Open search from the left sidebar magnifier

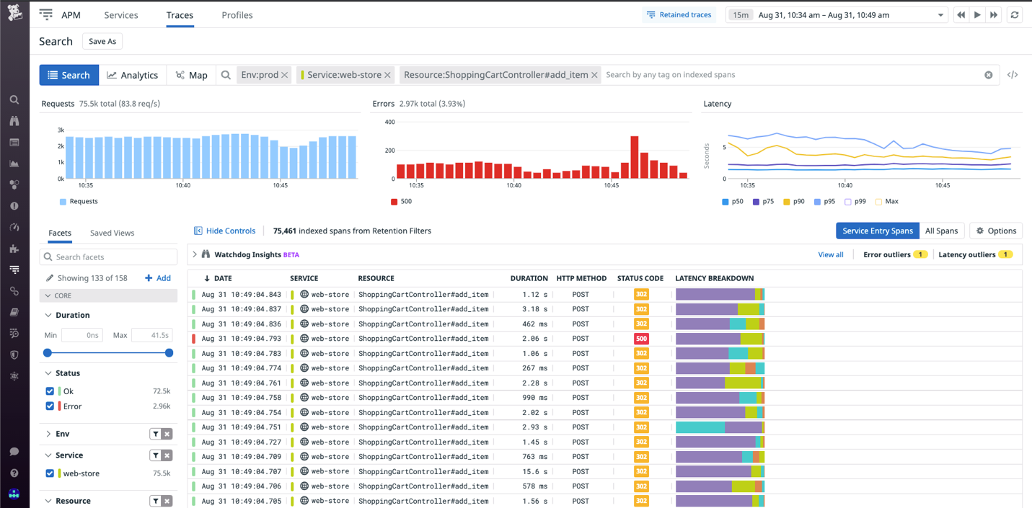click(x=14, y=99)
